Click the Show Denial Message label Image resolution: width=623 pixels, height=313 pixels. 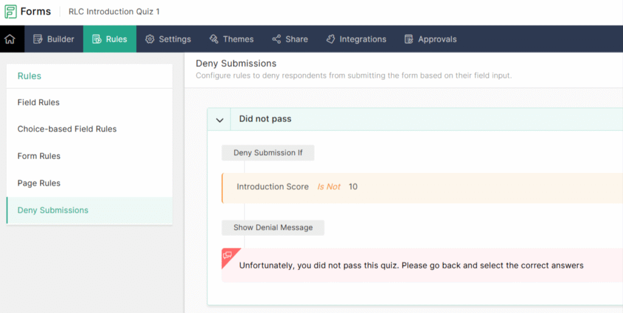tap(273, 228)
